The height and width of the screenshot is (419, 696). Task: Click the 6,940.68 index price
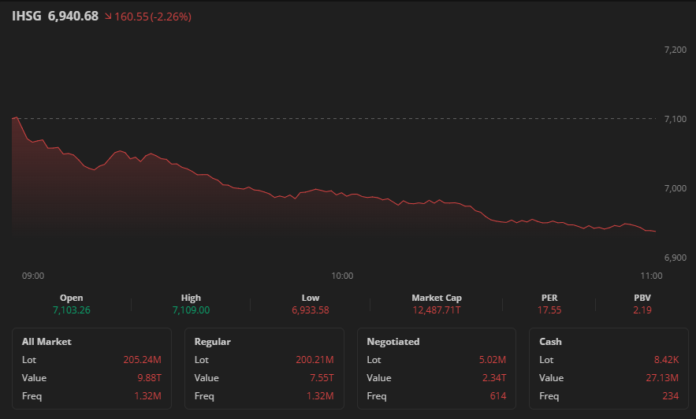click(x=73, y=17)
